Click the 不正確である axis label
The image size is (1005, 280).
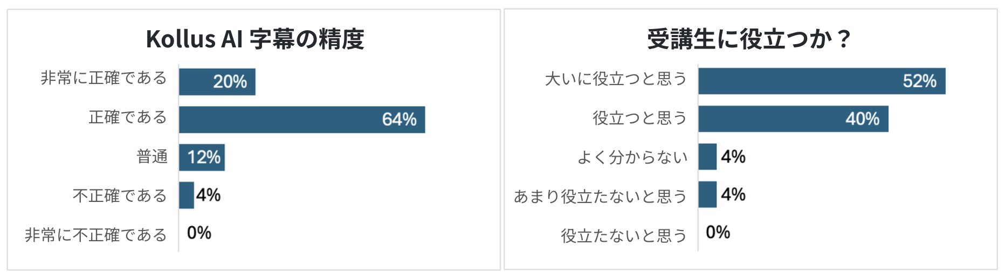click(x=120, y=195)
